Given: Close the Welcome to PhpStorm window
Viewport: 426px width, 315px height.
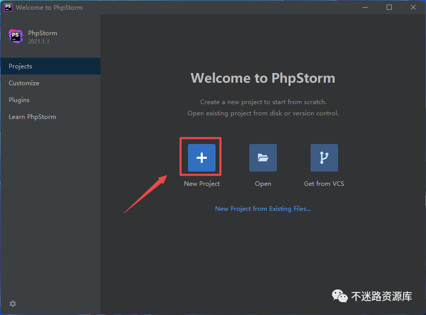Looking at the screenshot, I should (413, 7).
